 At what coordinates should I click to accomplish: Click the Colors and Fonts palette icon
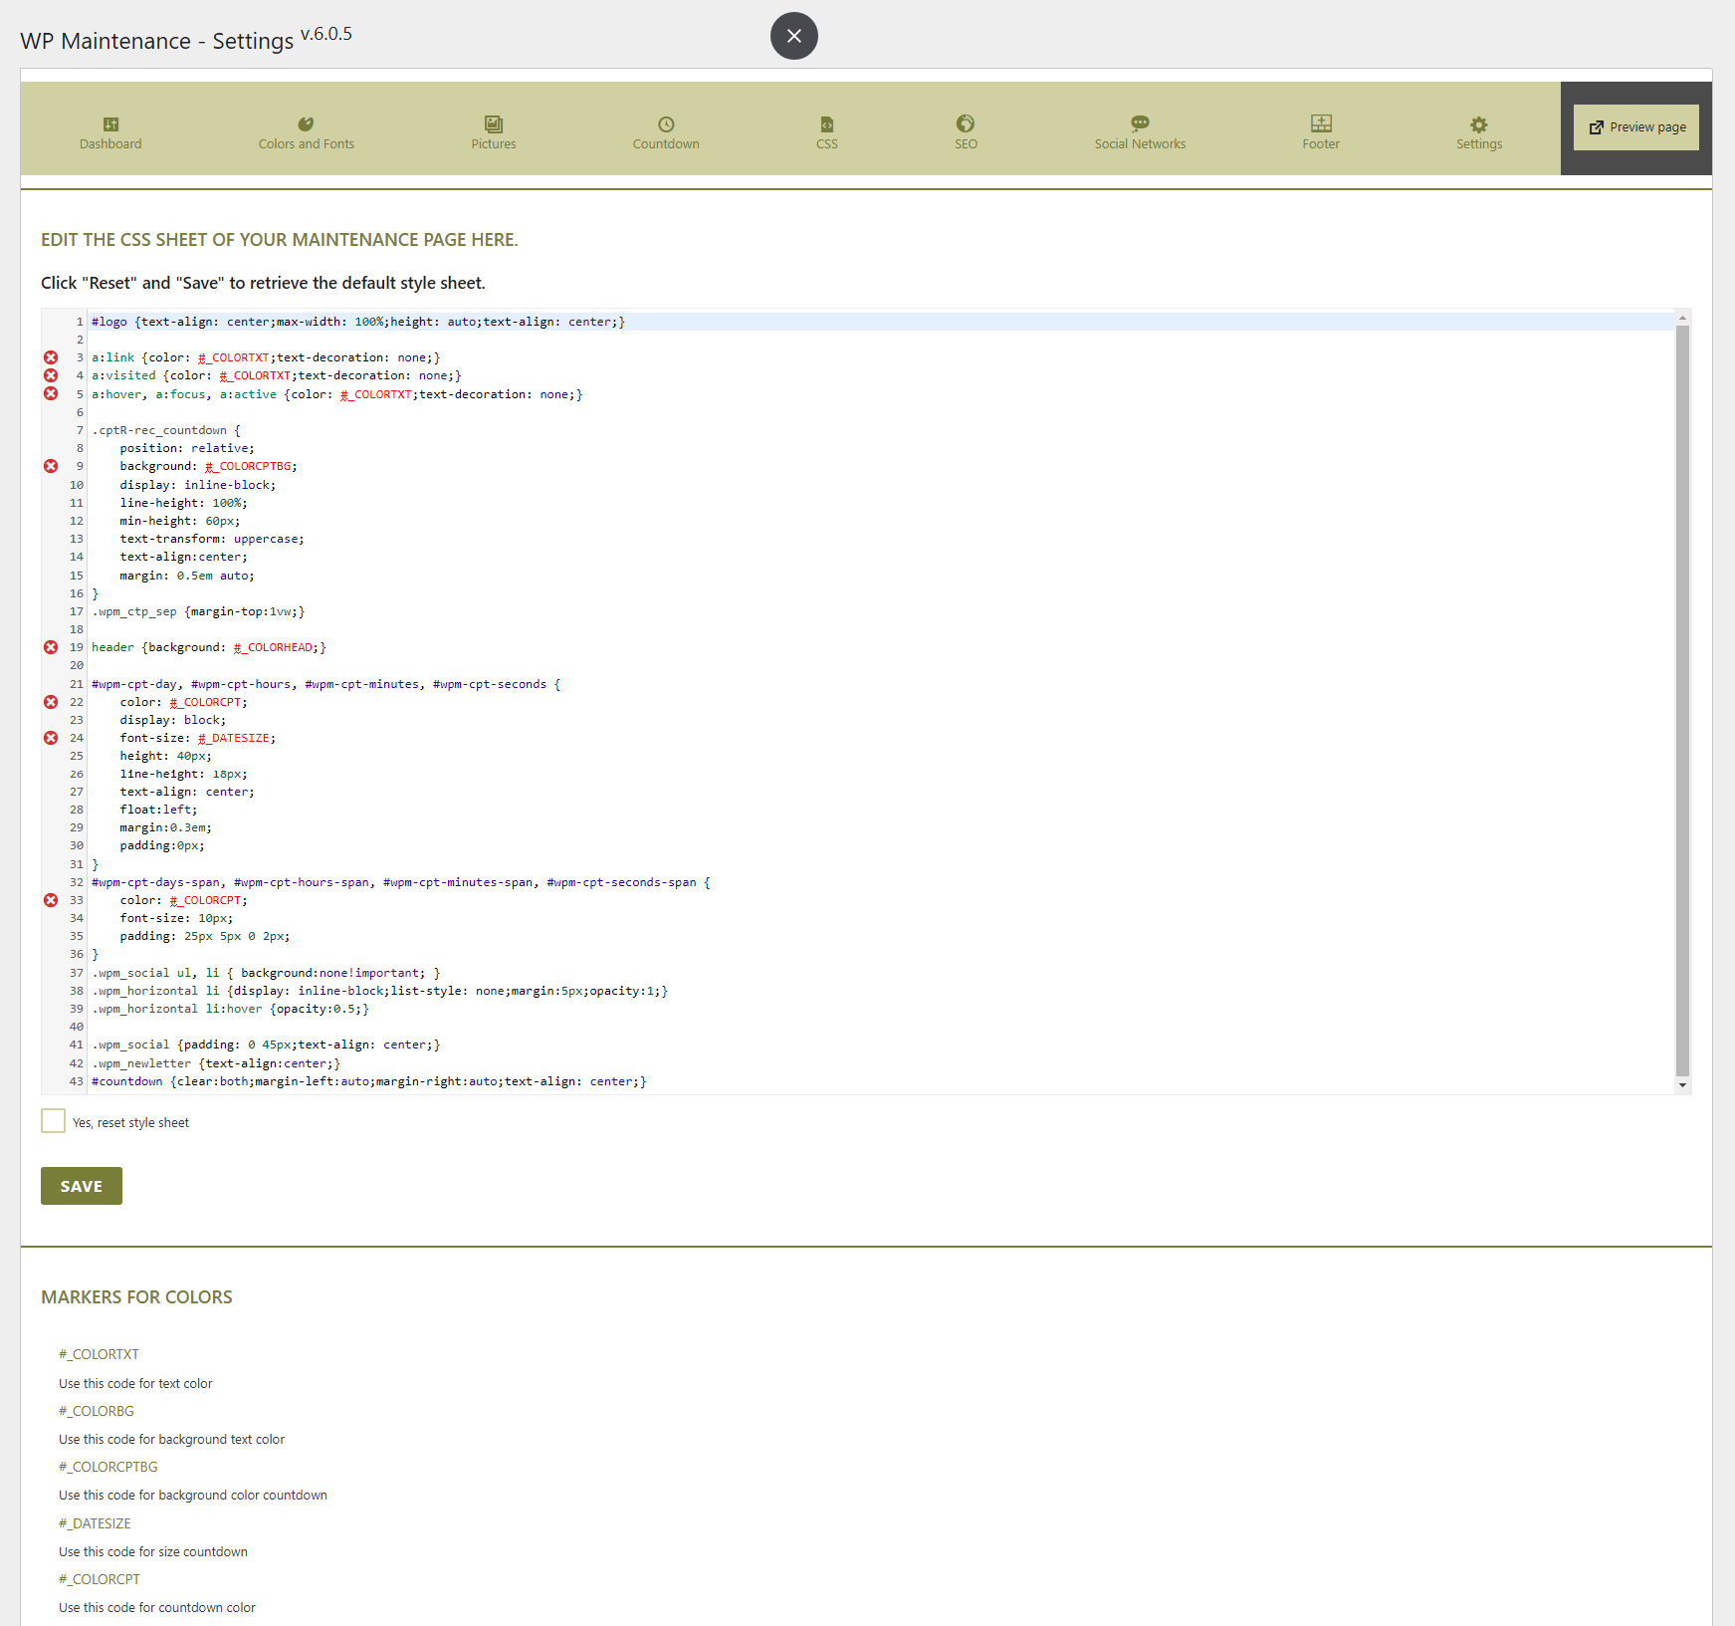pyautogui.click(x=306, y=124)
